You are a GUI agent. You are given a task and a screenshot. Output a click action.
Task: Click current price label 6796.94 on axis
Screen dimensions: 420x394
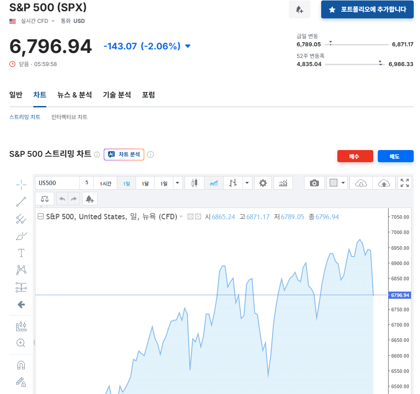coord(400,295)
